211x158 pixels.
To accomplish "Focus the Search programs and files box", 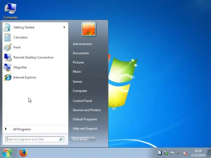I will click(35, 139).
